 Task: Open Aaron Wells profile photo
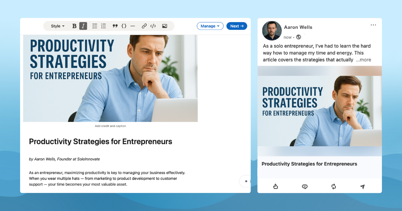272,31
